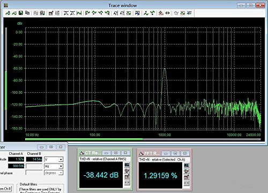Click the top side icon in CT Reading window

(127, 165)
